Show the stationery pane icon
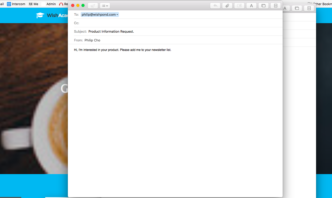332x198 pixels. [x=275, y=6]
